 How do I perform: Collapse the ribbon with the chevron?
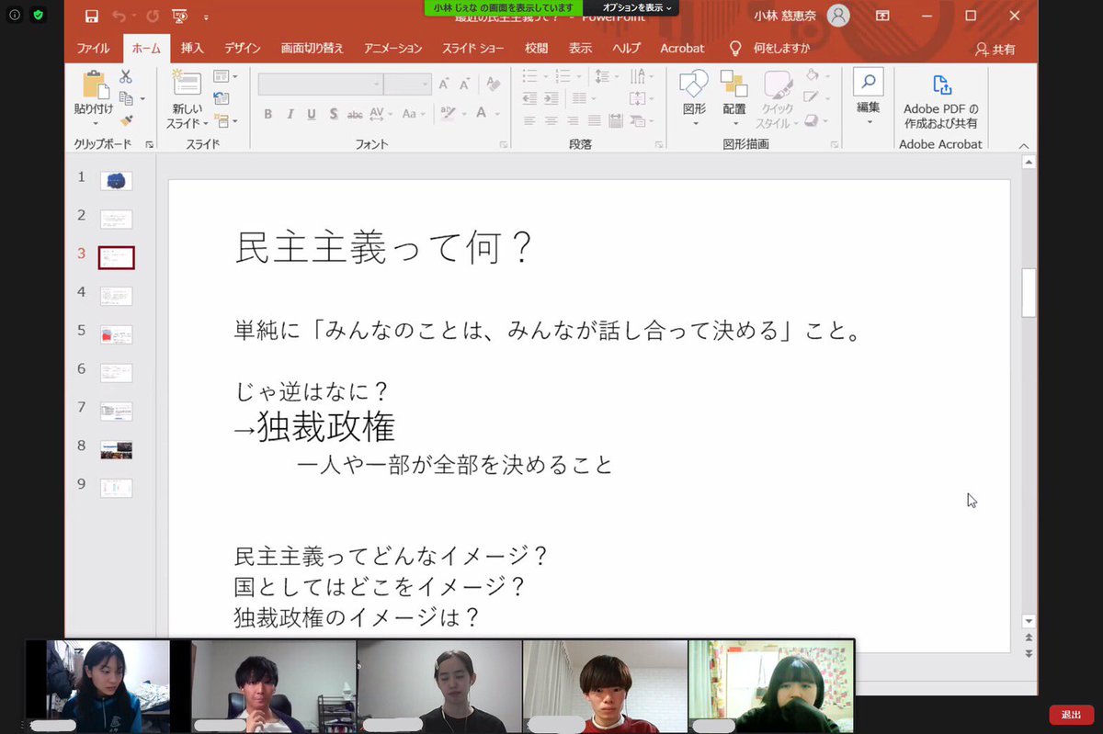[x=1024, y=145]
